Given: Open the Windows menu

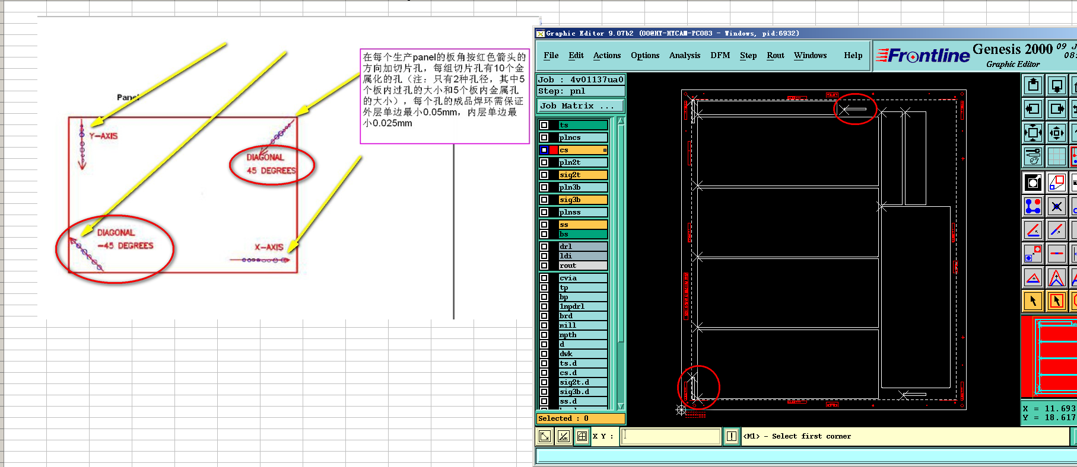Looking at the screenshot, I should (x=810, y=56).
